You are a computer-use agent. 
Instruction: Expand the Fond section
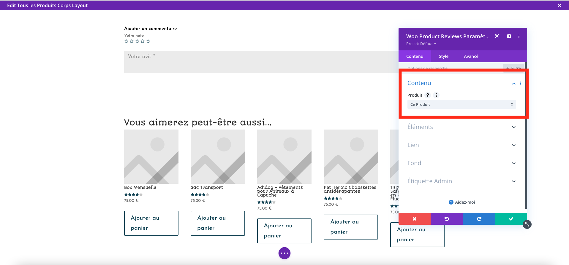pos(461,163)
